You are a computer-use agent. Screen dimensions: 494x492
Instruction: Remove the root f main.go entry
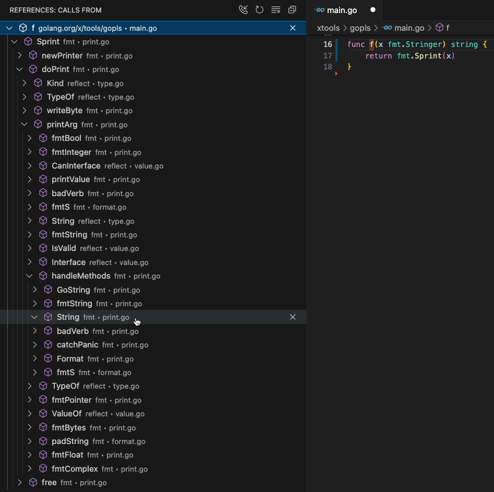293,28
